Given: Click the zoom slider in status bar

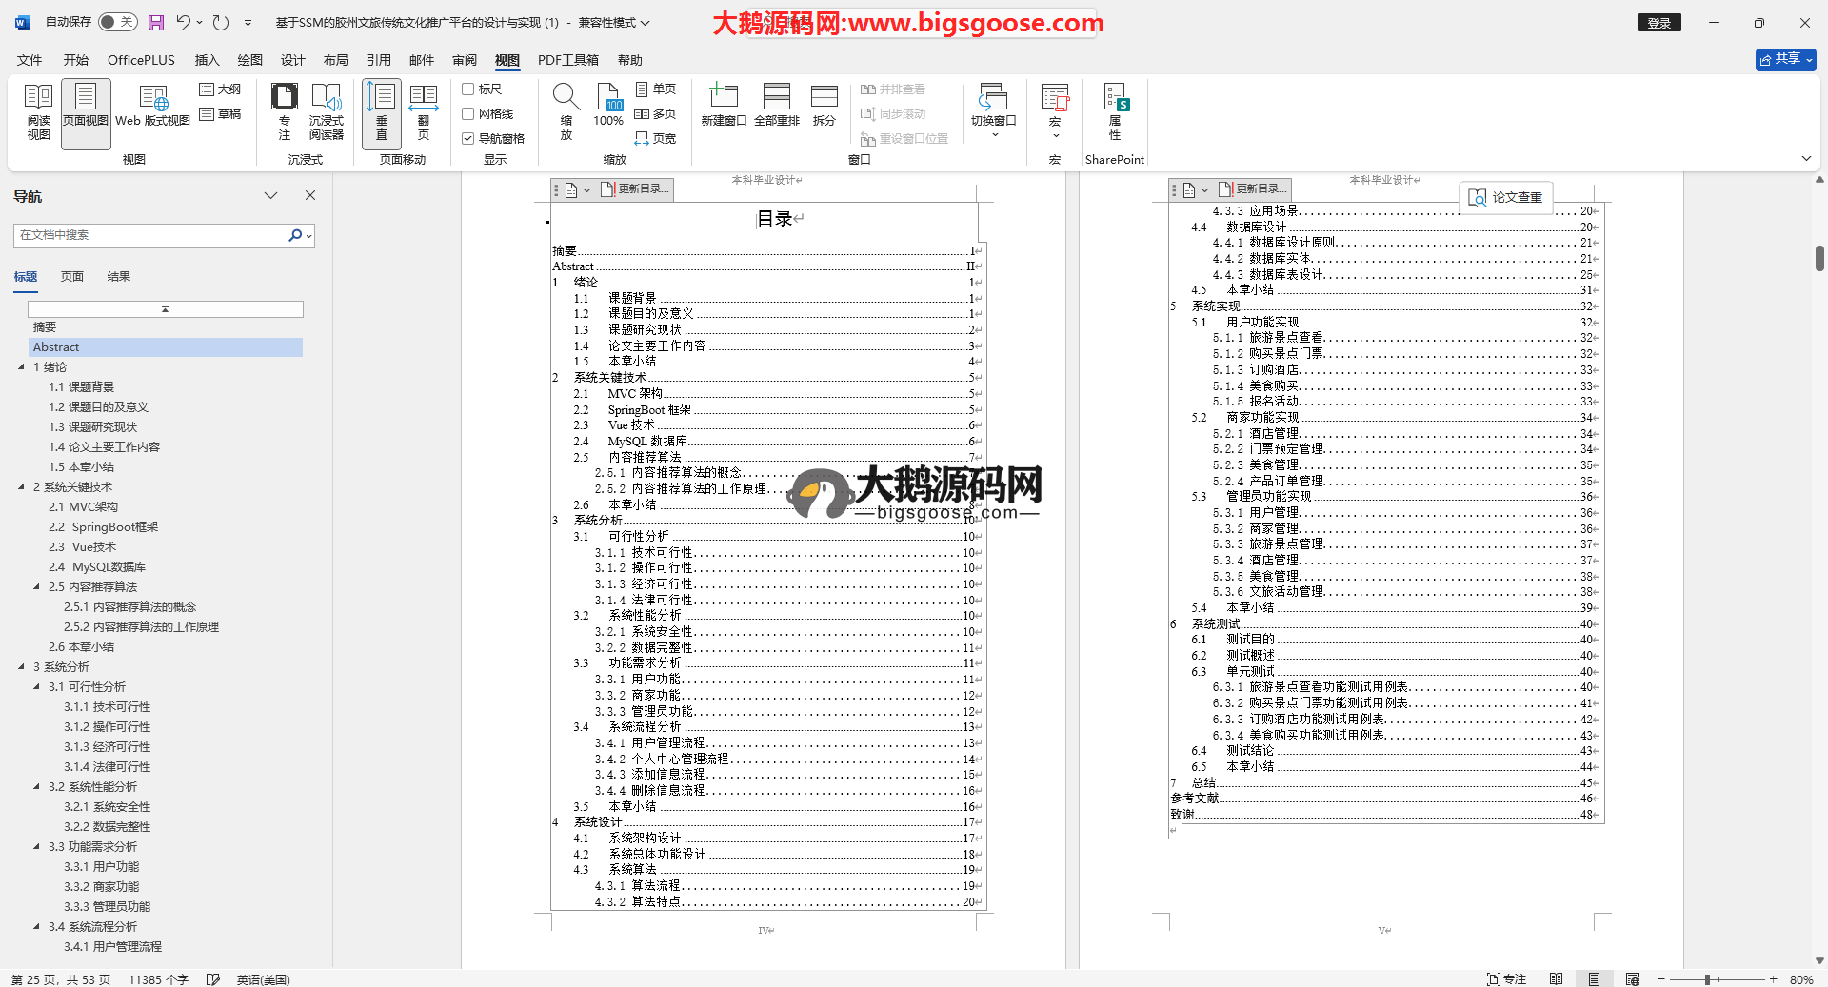Looking at the screenshot, I should 1708,979.
